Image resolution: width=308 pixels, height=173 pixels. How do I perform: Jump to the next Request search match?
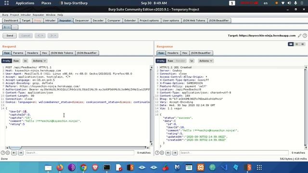[21, 153]
